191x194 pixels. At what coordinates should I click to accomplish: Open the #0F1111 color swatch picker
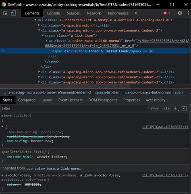click(23, 185)
